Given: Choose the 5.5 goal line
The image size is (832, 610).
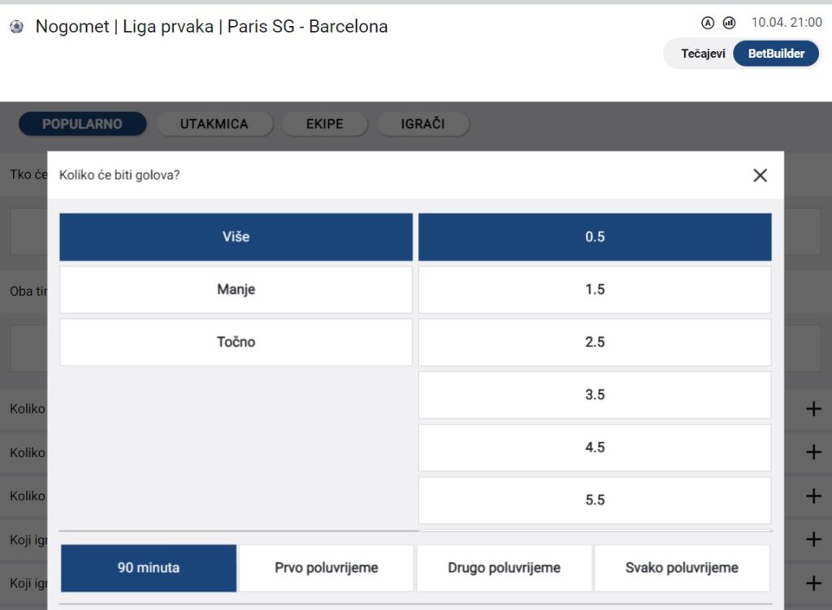Looking at the screenshot, I should [x=595, y=500].
